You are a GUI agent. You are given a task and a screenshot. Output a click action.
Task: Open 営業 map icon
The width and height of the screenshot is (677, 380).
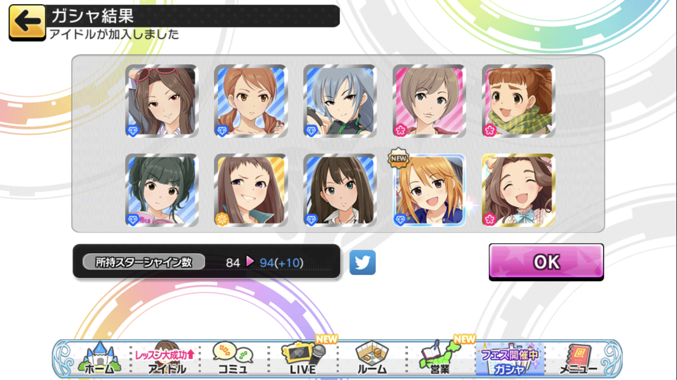point(439,359)
